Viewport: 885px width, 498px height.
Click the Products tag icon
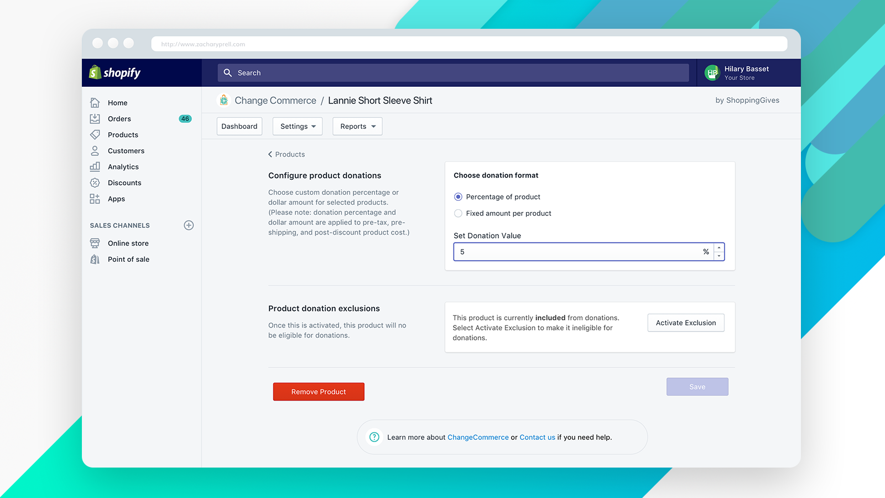coord(95,134)
